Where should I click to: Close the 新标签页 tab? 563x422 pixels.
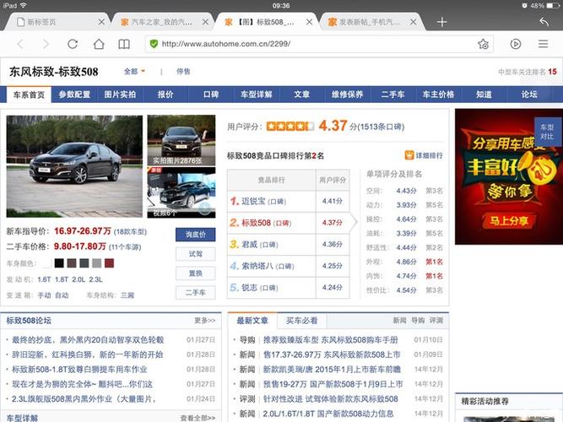point(101,22)
